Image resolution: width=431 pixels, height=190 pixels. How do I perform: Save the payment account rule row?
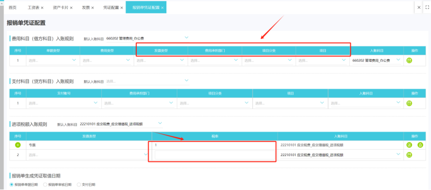(409, 103)
